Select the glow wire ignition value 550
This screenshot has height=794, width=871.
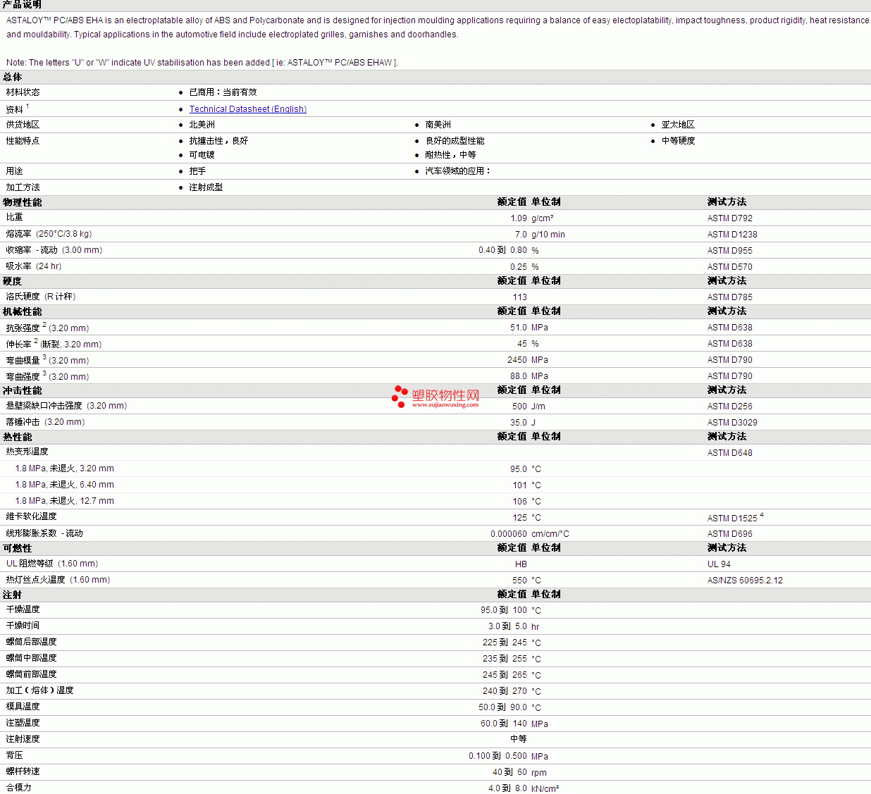(519, 581)
